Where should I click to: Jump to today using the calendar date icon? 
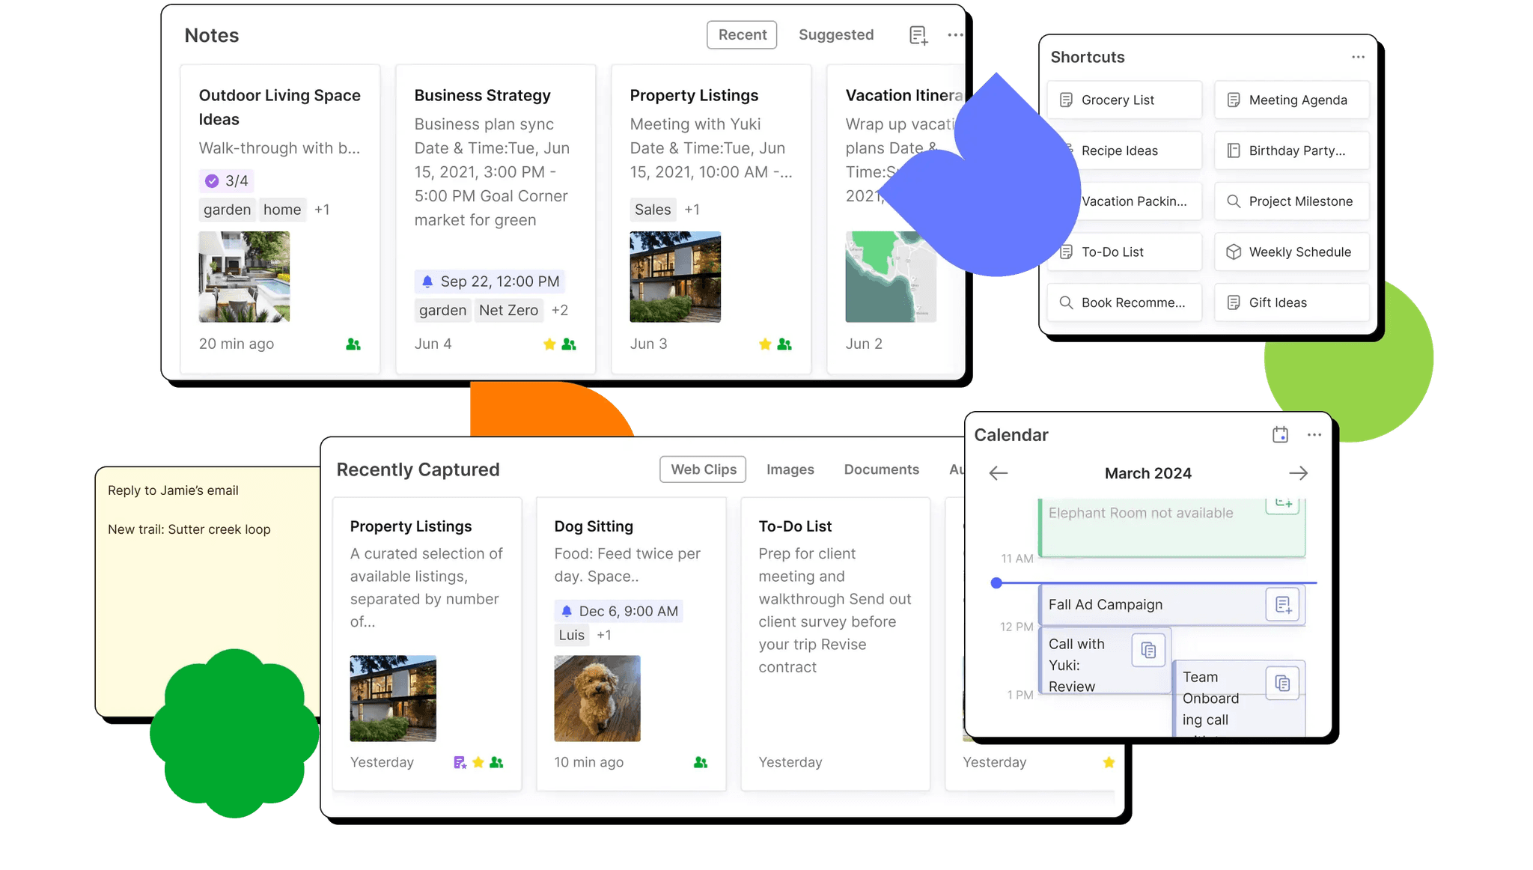coord(1280,434)
